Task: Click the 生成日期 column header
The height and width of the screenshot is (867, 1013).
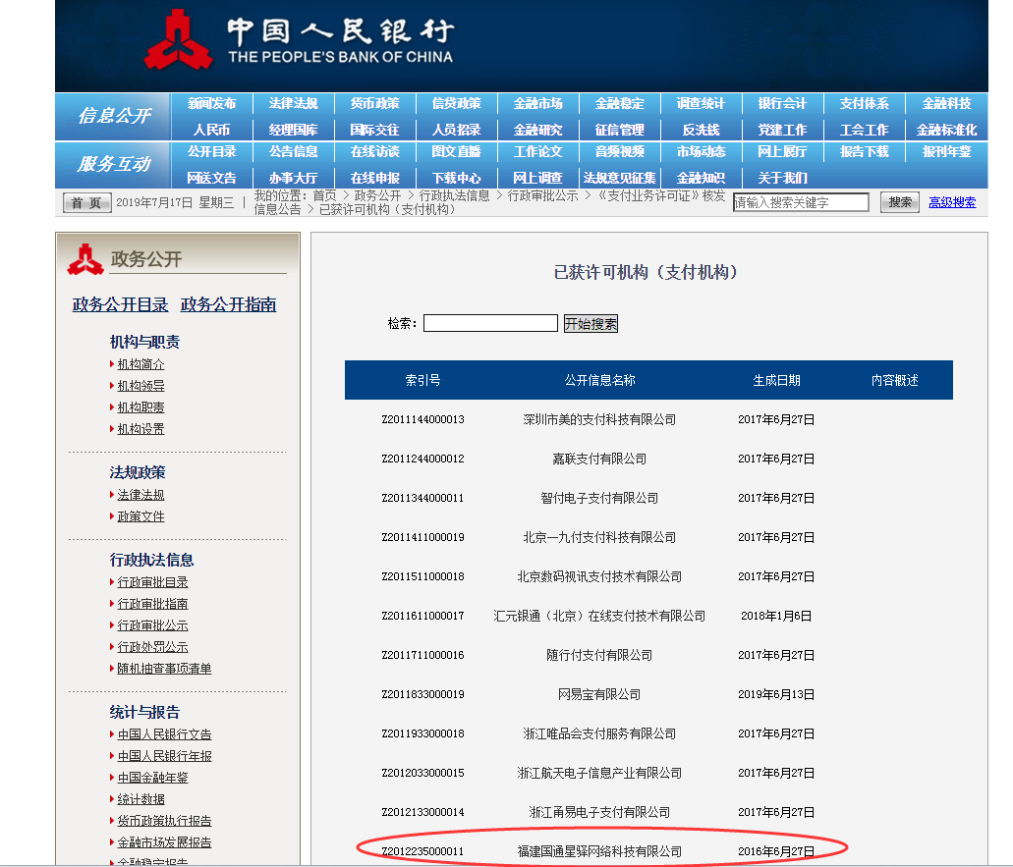Action: [x=776, y=380]
